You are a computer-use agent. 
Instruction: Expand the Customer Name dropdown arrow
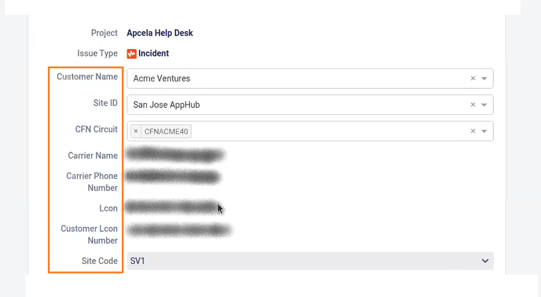click(x=484, y=79)
